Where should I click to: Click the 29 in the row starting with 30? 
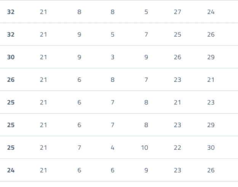tap(211, 57)
